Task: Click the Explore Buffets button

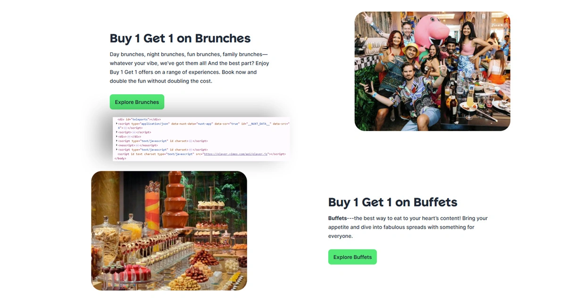Action: coord(352,257)
